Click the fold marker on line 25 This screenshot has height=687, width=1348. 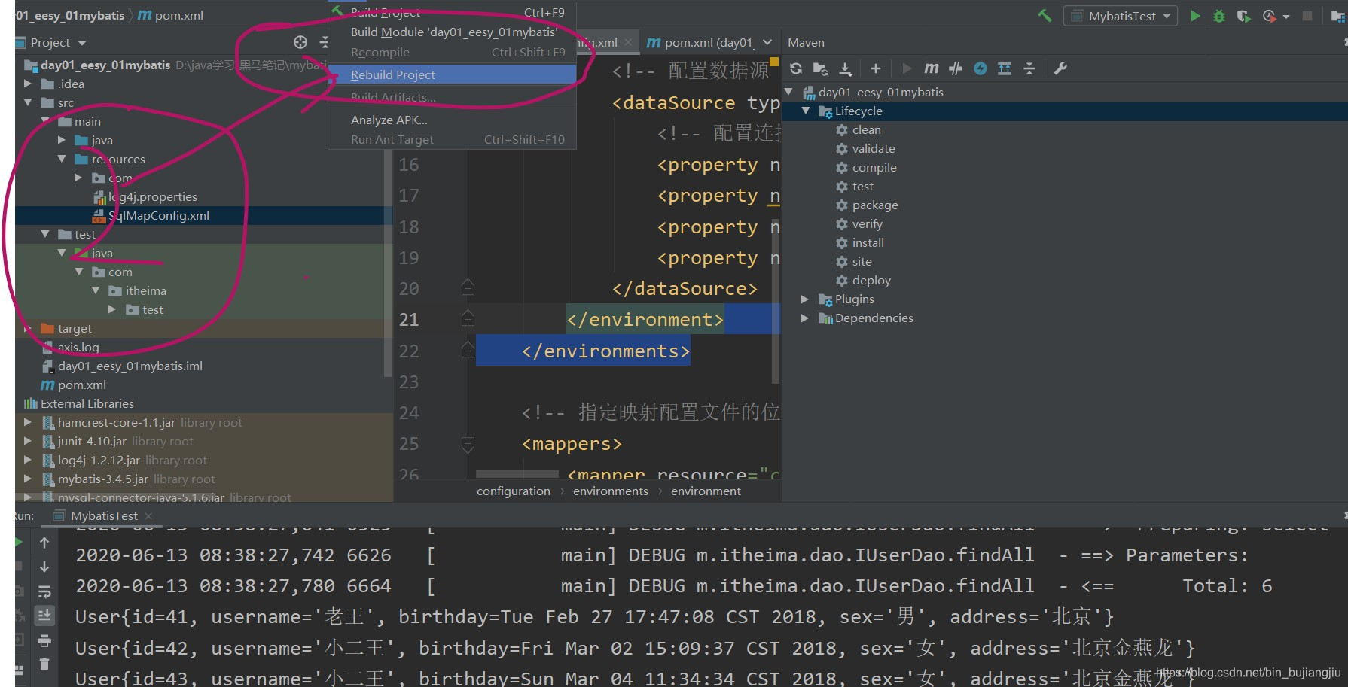pyautogui.click(x=468, y=444)
